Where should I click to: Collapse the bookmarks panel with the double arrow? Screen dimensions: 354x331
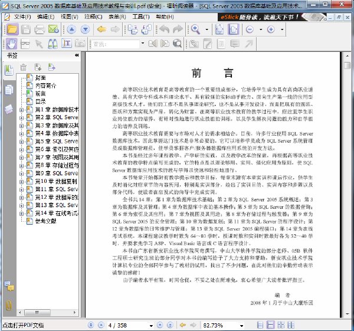[x=77, y=55]
